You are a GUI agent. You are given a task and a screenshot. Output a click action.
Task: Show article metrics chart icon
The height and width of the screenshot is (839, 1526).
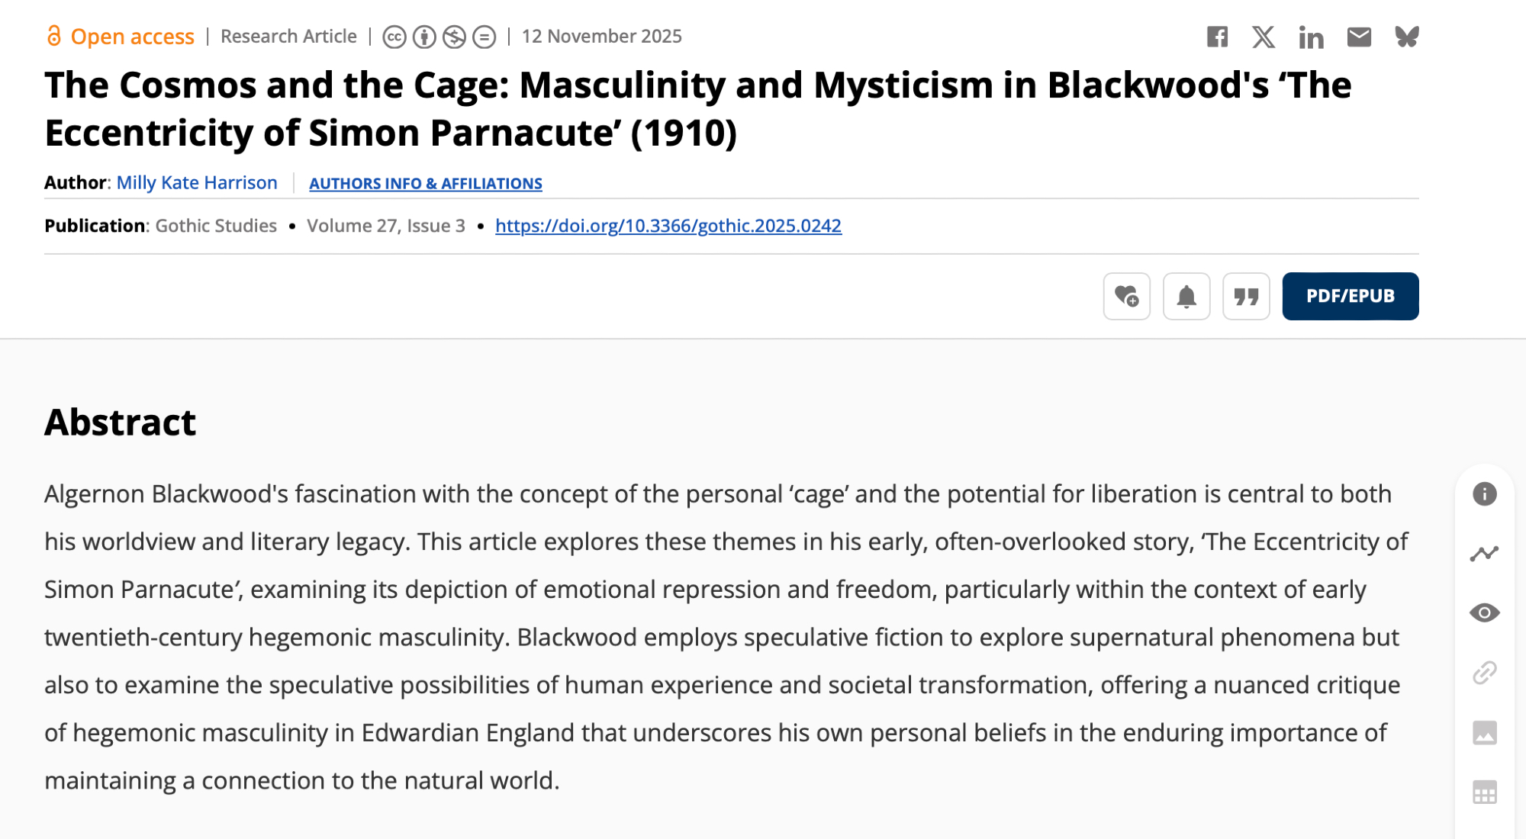[x=1484, y=554]
